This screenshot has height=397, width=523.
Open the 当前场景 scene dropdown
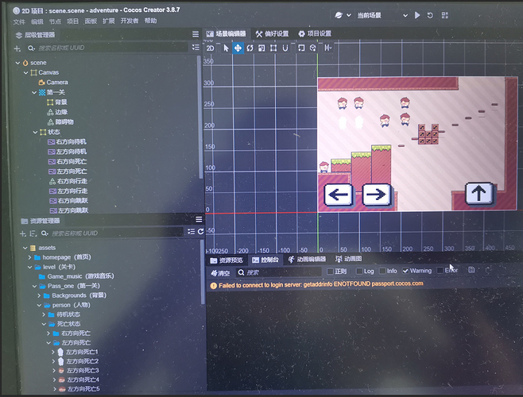(x=382, y=15)
